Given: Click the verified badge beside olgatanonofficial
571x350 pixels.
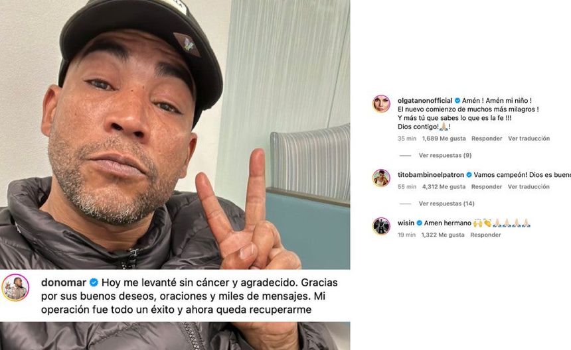Looking at the screenshot, I should [x=457, y=101].
